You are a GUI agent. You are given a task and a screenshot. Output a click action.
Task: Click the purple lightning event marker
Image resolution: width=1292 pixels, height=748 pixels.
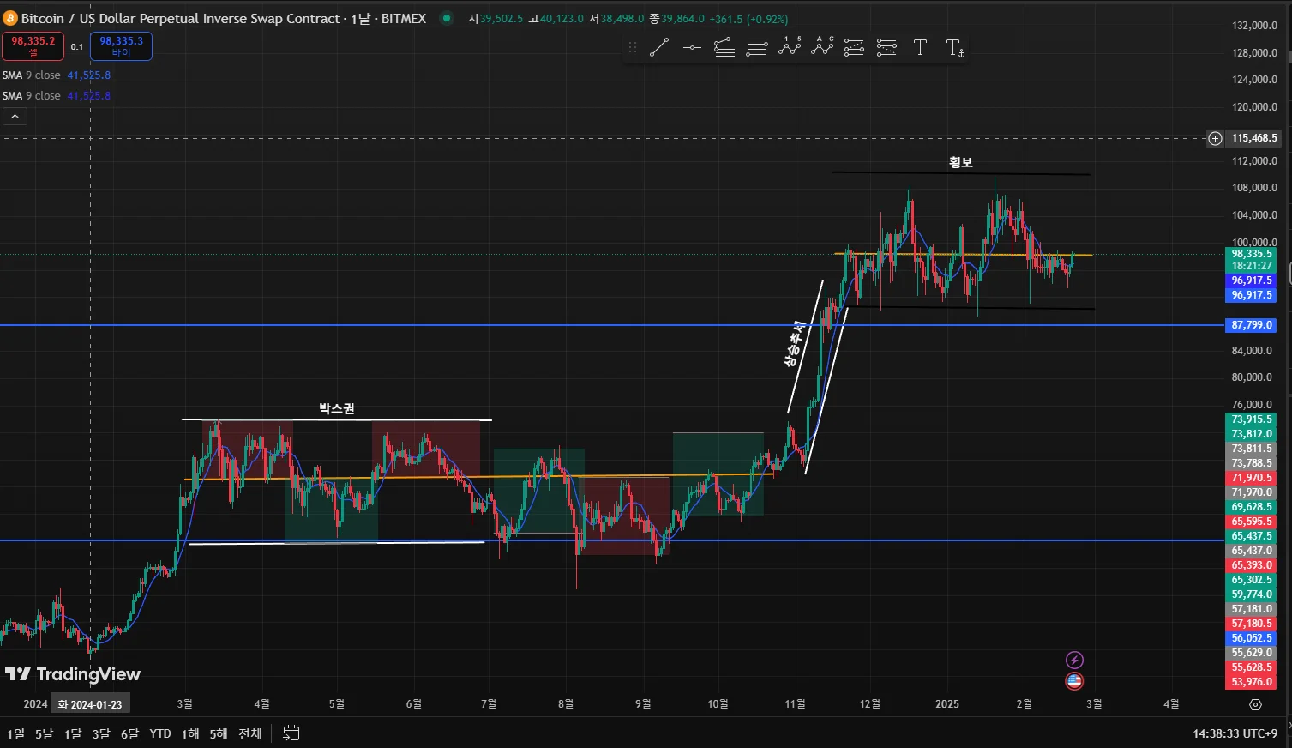1074,660
